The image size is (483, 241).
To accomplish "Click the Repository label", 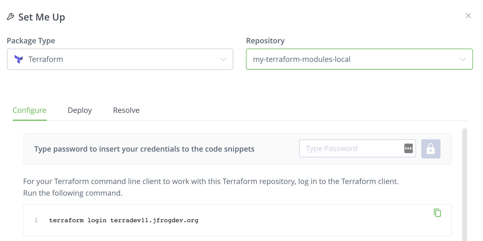I will [265, 41].
